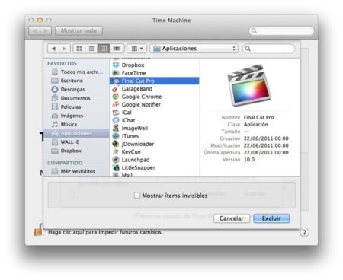343x280 pixels.
Task: Click the Google Notifier icon
Action: 116,104
